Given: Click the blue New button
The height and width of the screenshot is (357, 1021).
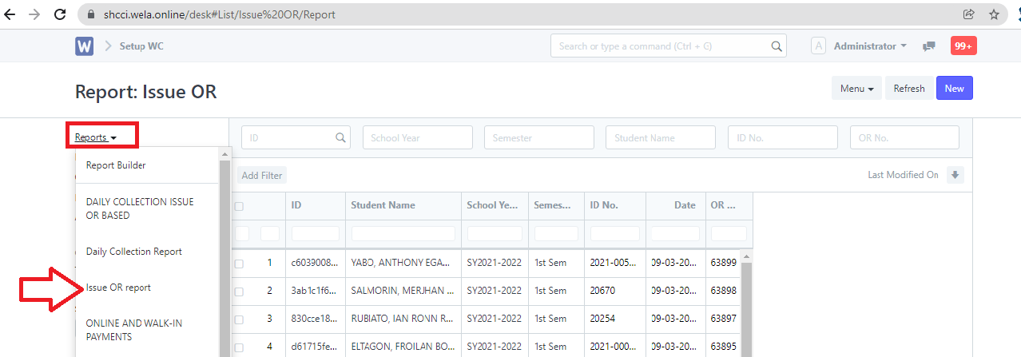Looking at the screenshot, I should pyautogui.click(x=954, y=89).
